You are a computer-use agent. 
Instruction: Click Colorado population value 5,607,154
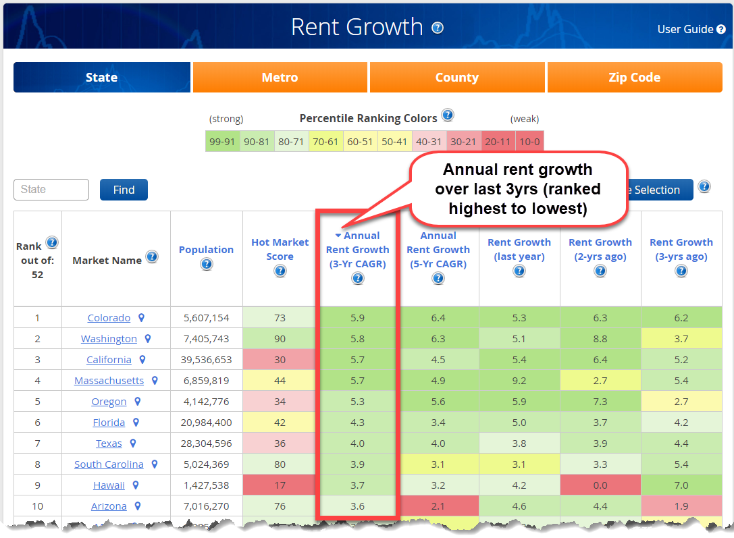(207, 318)
